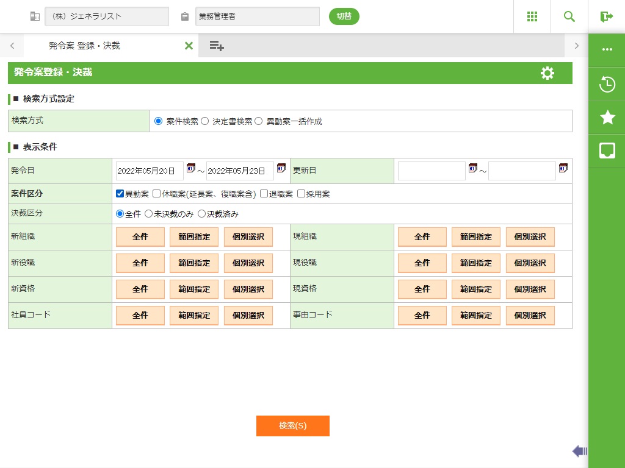Open the inbox tray icon in sidebar
This screenshot has width=625, height=468.
tap(607, 151)
